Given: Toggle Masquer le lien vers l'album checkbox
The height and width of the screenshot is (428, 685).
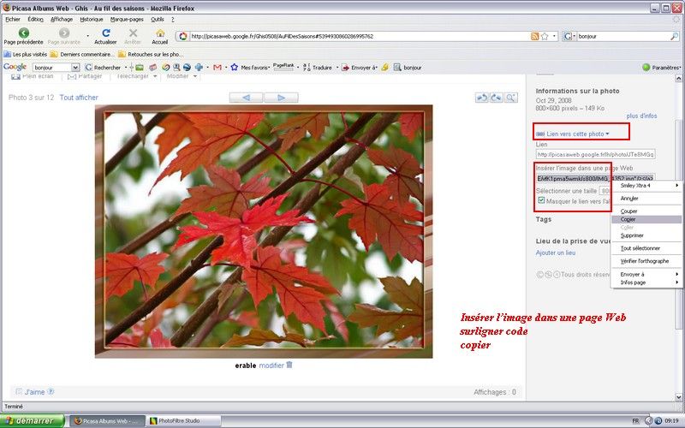Looking at the screenshot, I should coord(541,200).
